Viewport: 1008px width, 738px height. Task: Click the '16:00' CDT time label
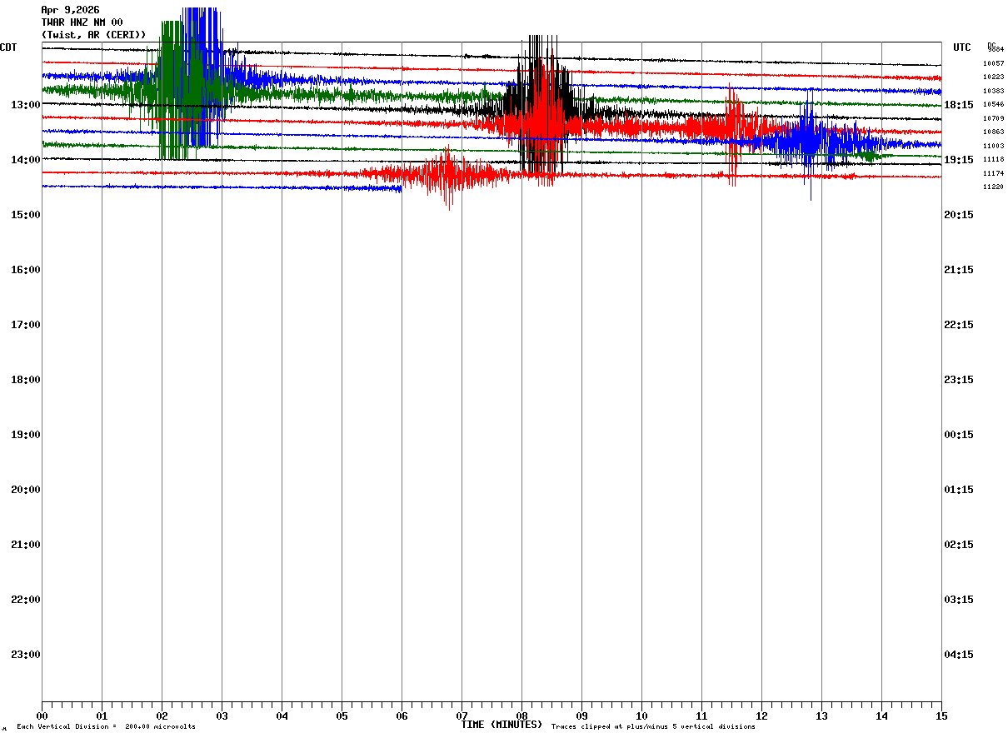tap(26, 269)
